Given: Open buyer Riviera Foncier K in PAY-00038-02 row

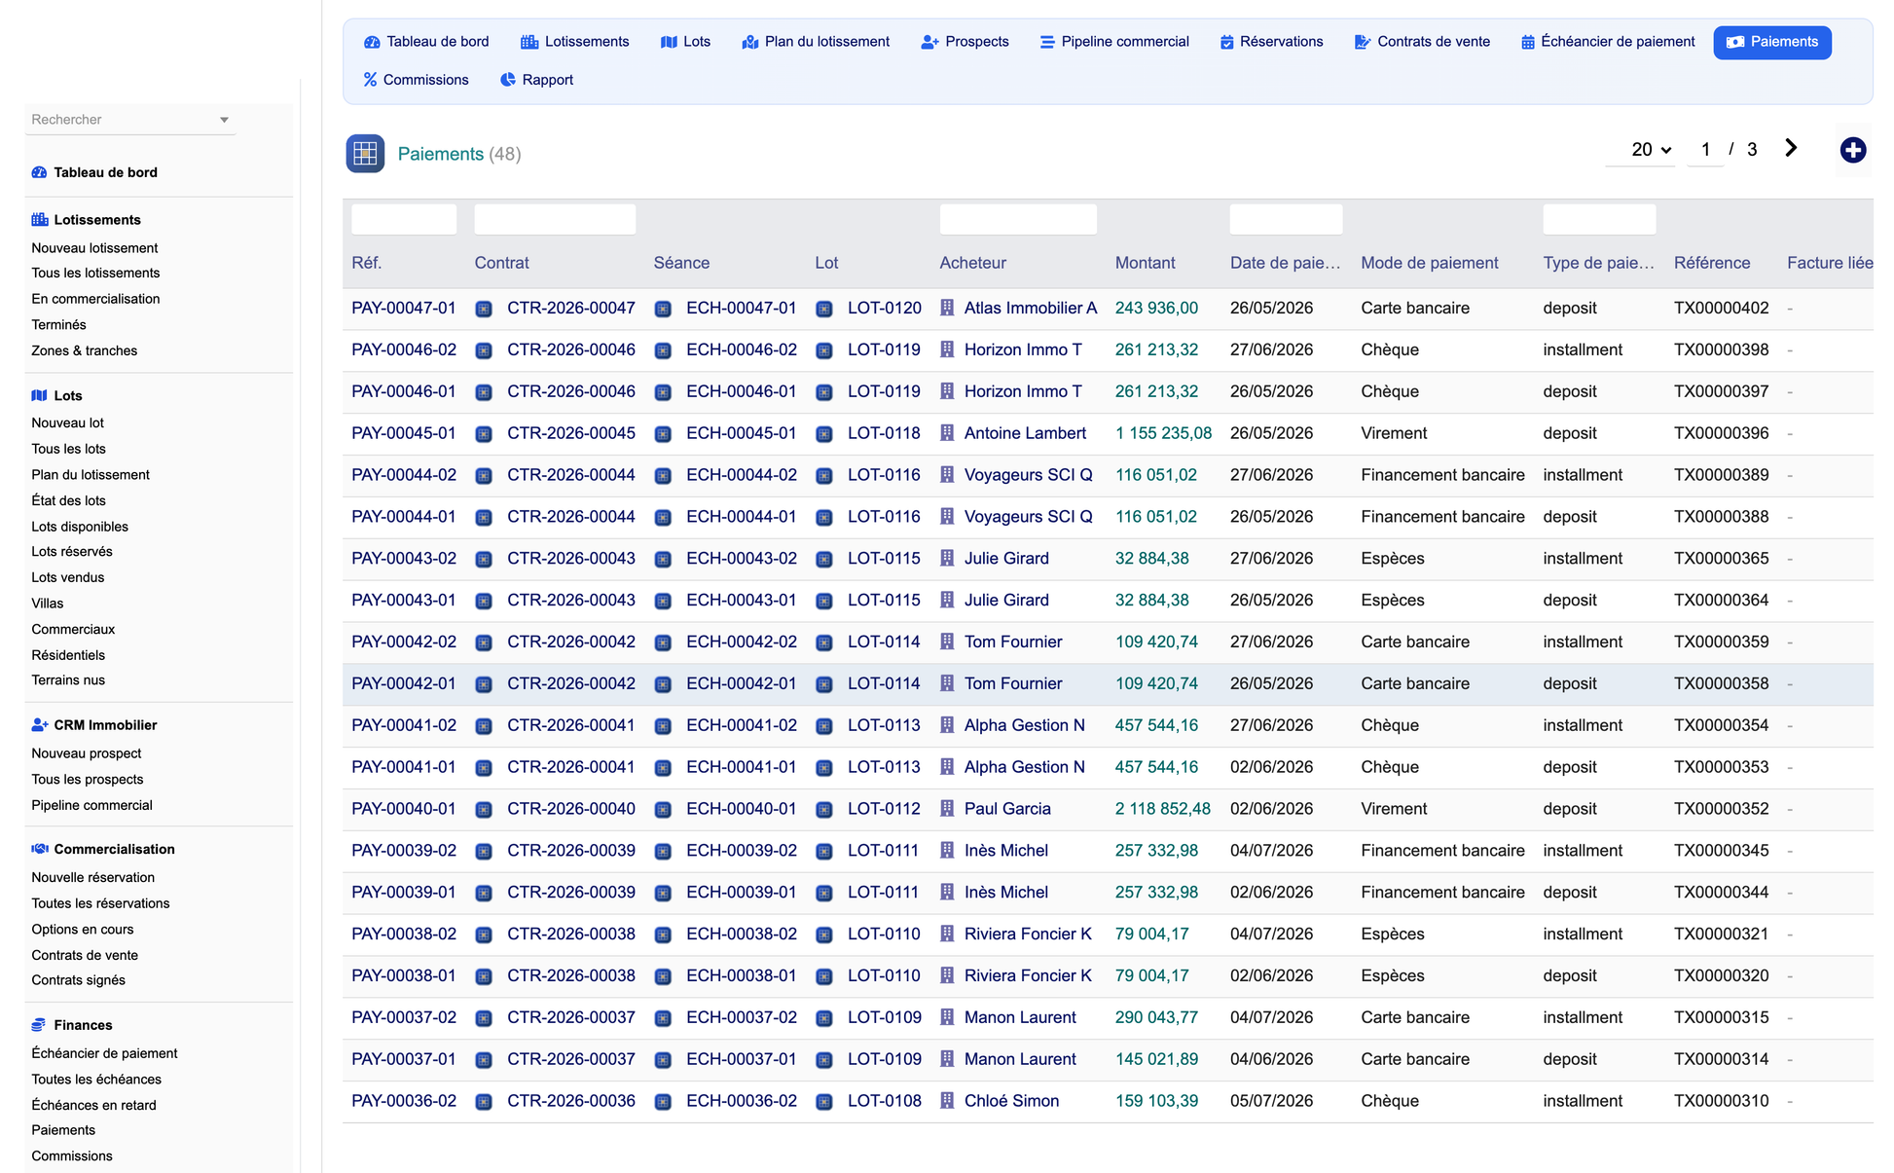Looking at the screenshot, I should point(1028,934).
